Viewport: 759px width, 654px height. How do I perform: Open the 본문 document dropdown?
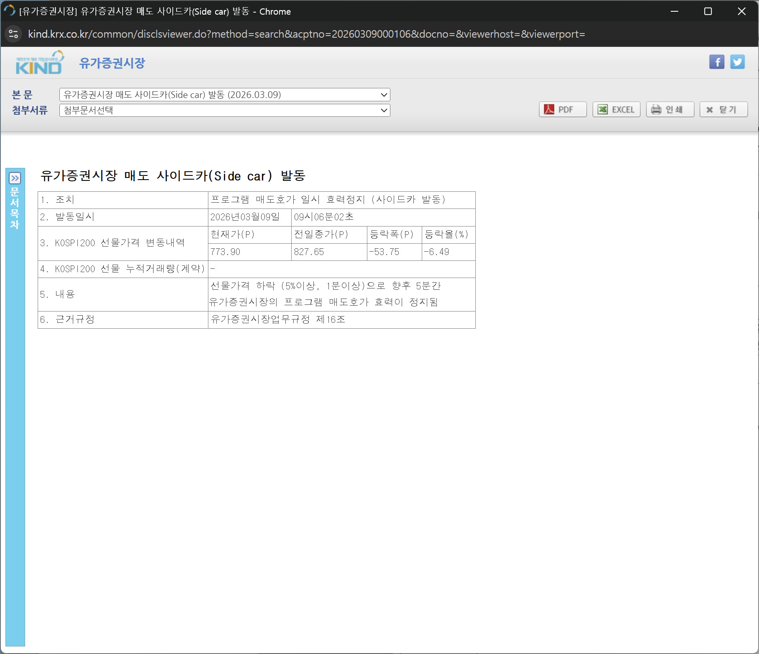click(x=225, y=95)
